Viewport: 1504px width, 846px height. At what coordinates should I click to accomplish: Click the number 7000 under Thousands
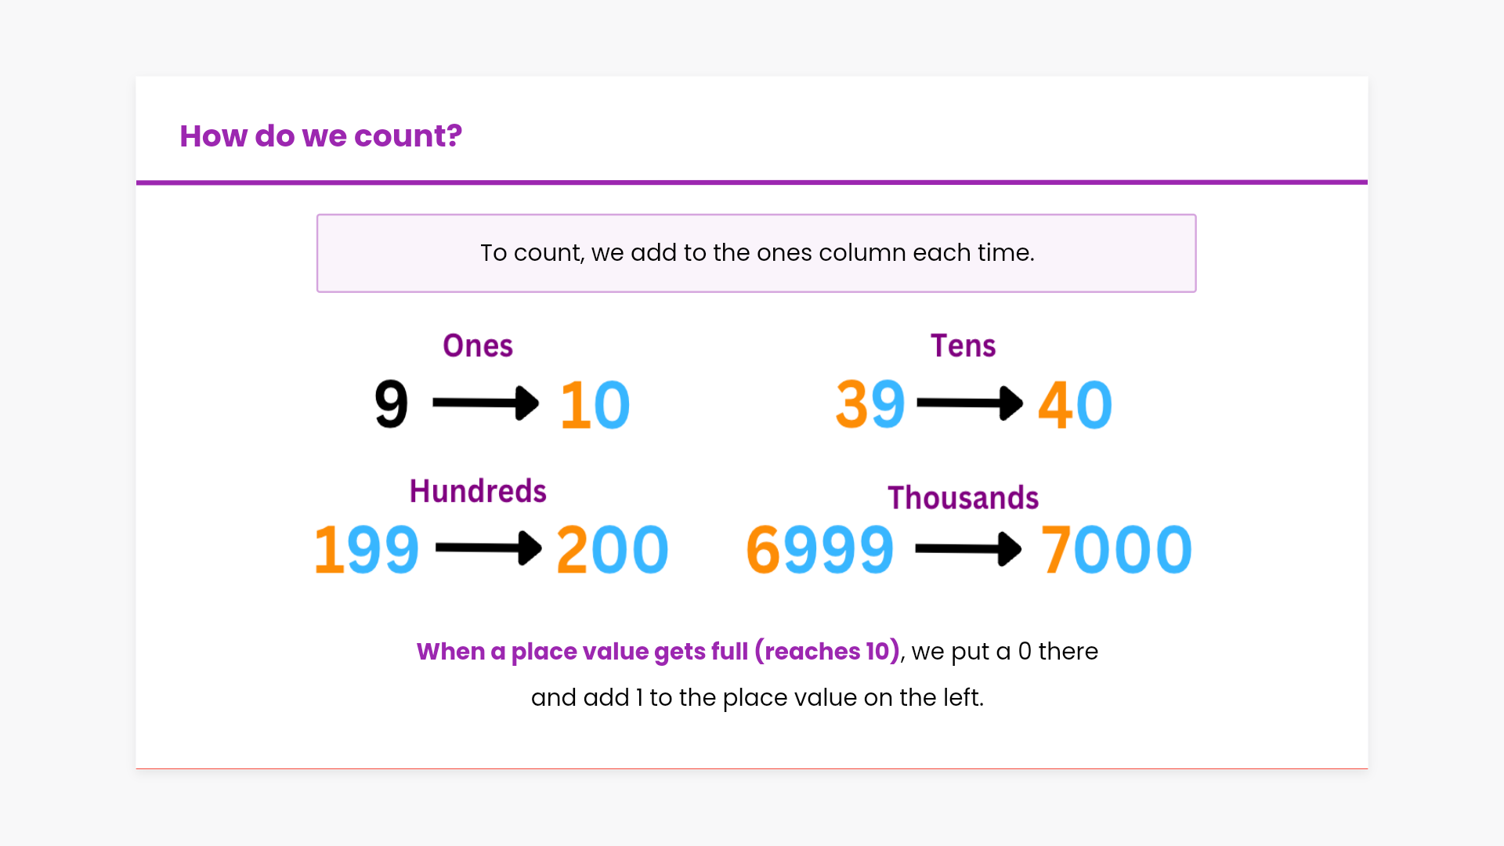(1115, 550)
